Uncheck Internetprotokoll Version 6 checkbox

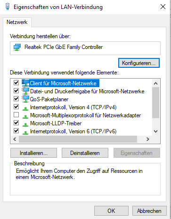(16, 130)
